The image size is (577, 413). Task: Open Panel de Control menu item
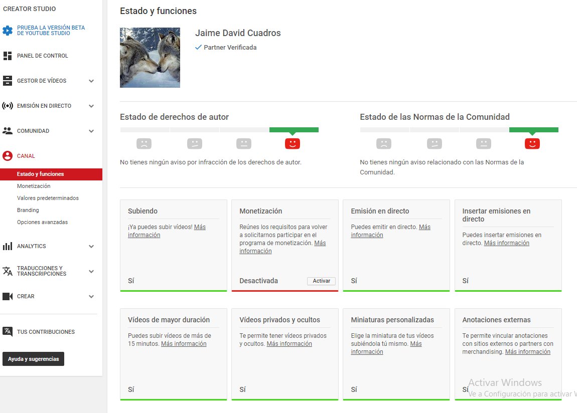point(42,56)
